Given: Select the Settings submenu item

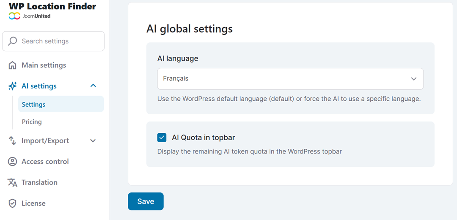Looking at the screenshot, I should click(61, 104).
